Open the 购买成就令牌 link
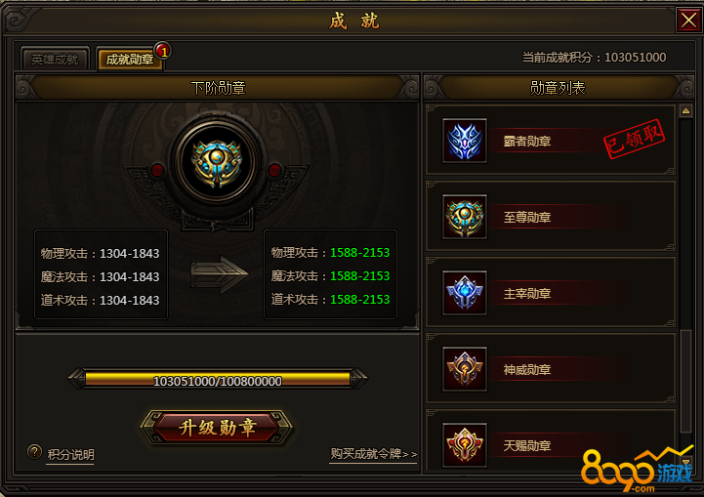Image resolution: width=704 pixels, height=497 pixels. (374, 454)
